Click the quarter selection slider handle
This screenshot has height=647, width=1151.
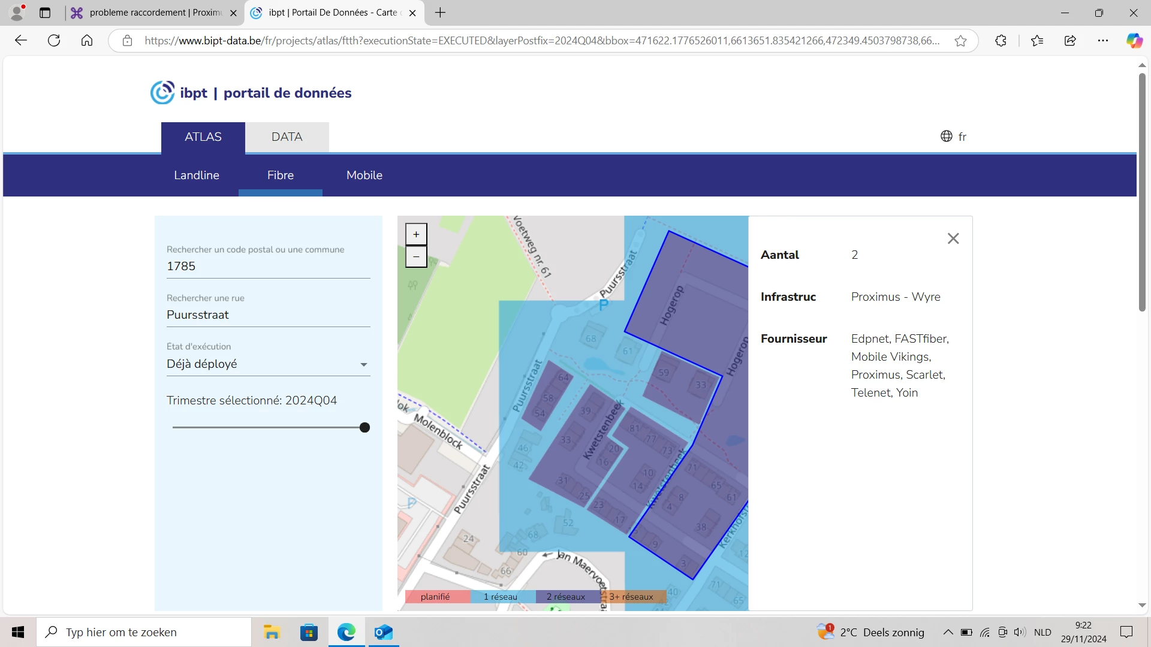point(364,427)
